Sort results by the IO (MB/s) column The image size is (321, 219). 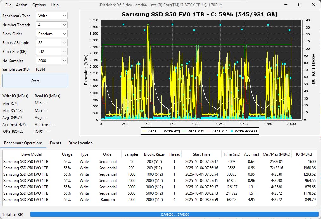[301, 154]
